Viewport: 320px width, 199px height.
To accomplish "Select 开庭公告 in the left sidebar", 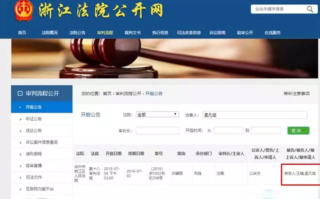I will point(42,107).
